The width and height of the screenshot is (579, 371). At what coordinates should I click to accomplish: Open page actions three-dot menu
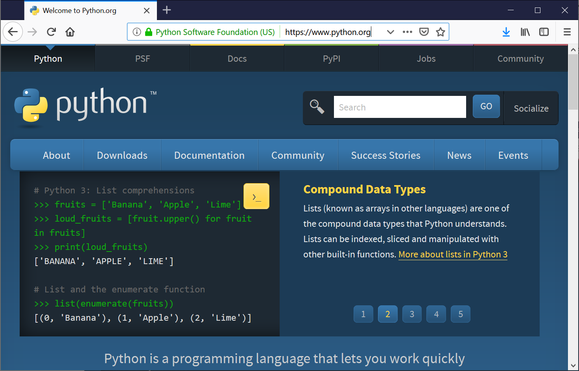[408, 32]
